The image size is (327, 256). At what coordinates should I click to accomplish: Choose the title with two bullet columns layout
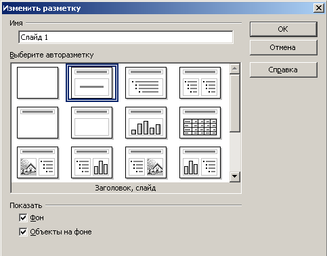point(200,83)
